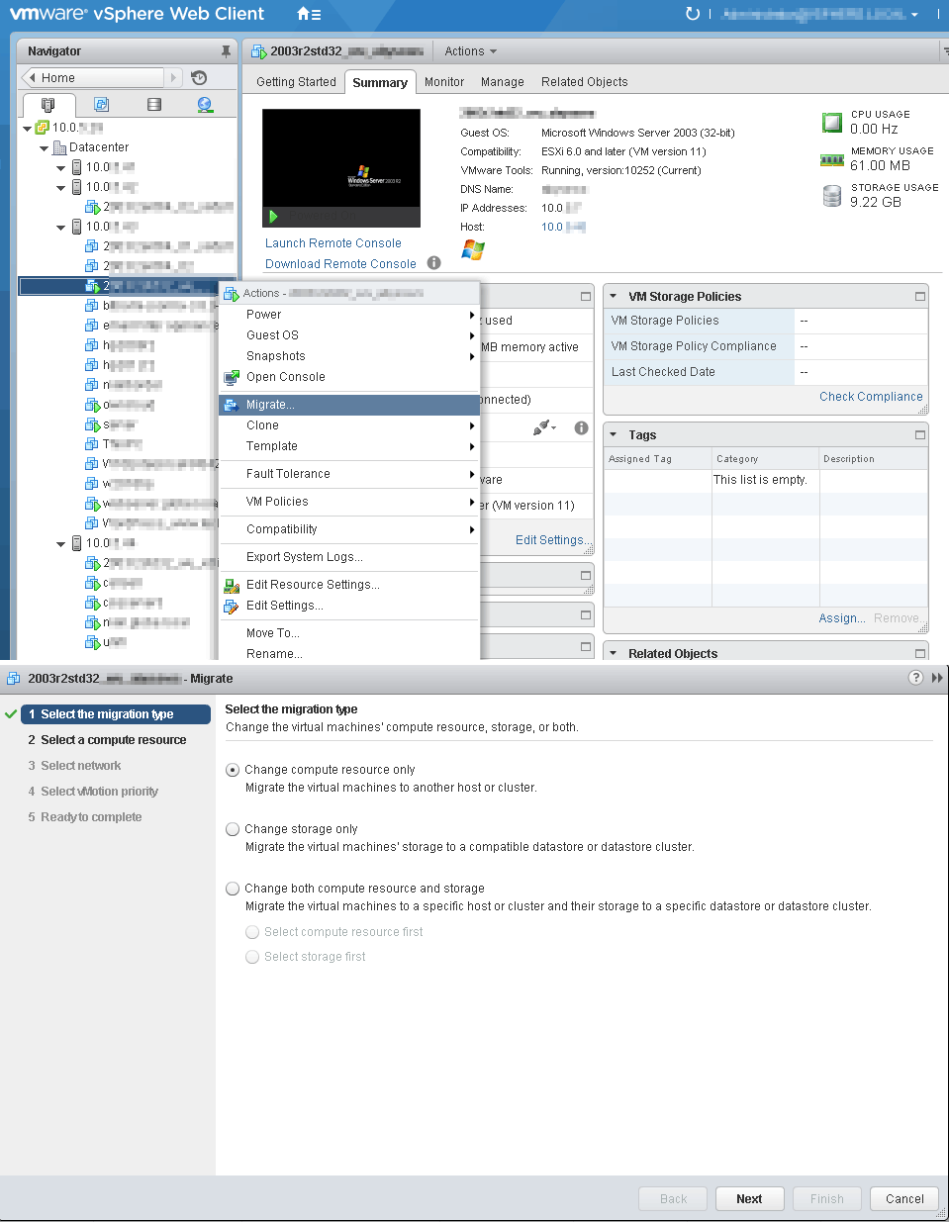The image size is (949, 1222).
Task: Click Next in the Migrate wizard
Action: [749, 1198]
